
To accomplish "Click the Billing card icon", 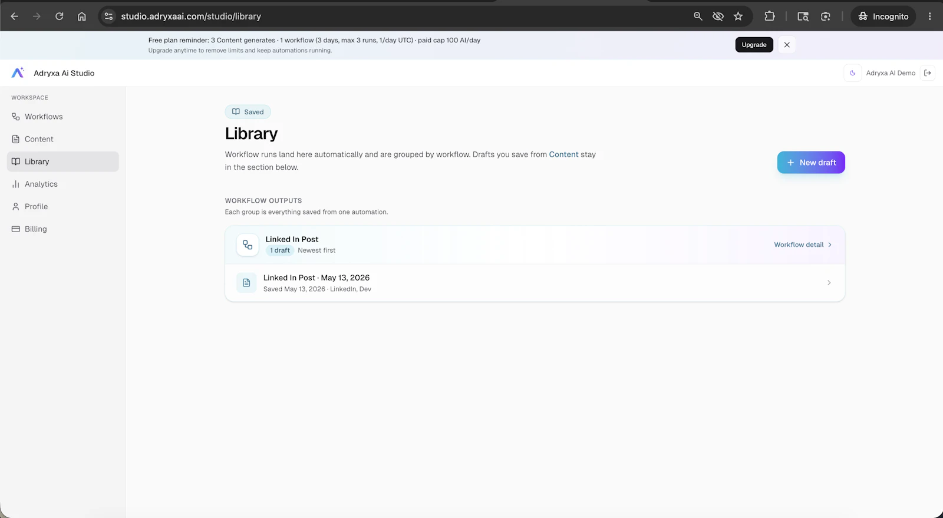I will click(x=16, y=229).
